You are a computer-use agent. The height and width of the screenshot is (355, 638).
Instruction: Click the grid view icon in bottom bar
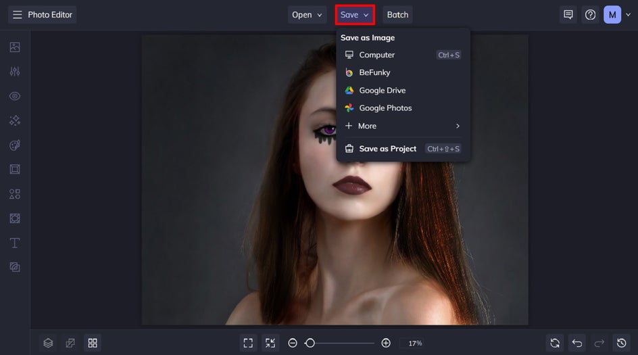[93, 344]
